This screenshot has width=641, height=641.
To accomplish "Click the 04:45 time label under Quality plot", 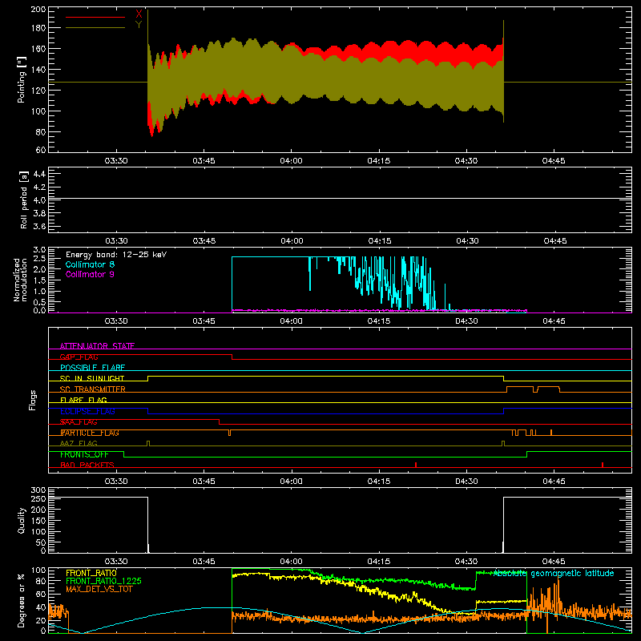I will click(554, 562).
